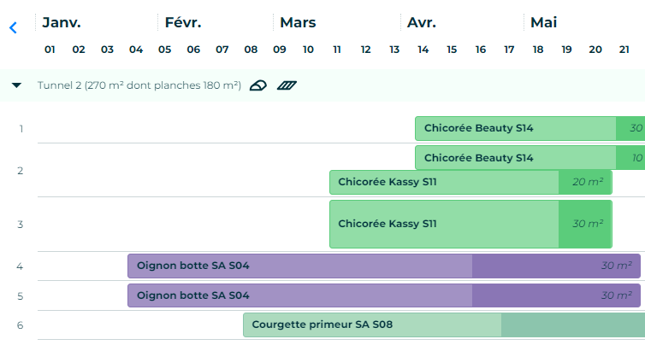
Task: Click the Mars month label
Action: coord(298,22)
